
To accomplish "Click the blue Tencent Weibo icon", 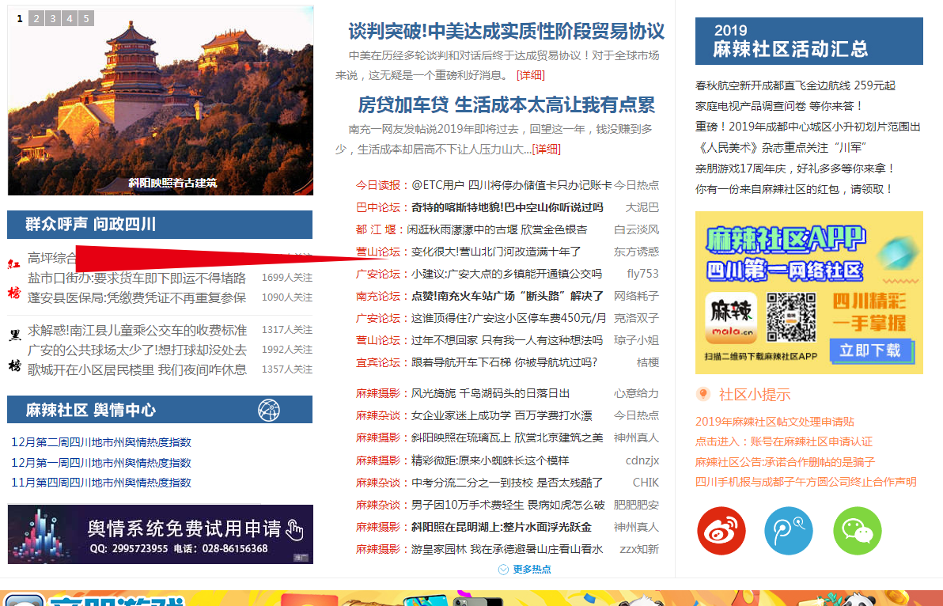I will click(x=789, y=531).
